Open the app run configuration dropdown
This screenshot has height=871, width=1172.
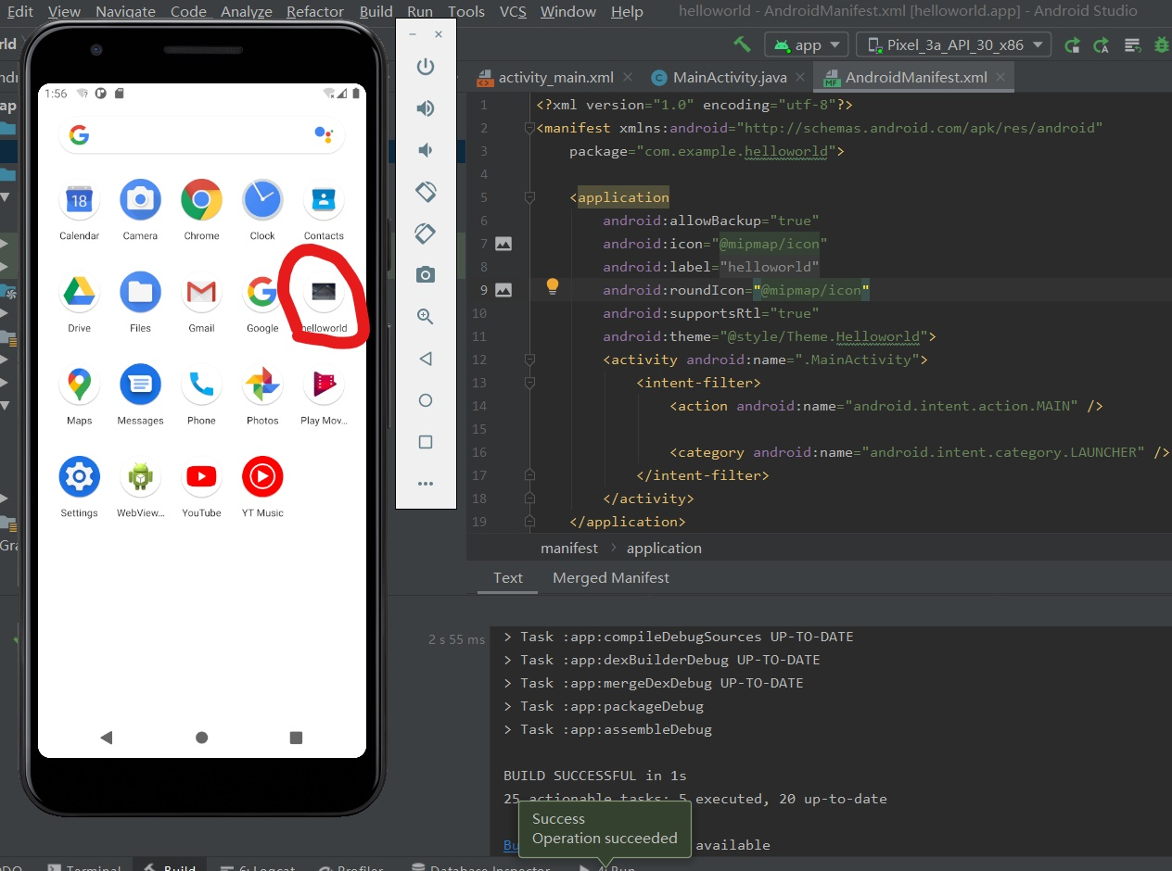[x=807, y=44]
